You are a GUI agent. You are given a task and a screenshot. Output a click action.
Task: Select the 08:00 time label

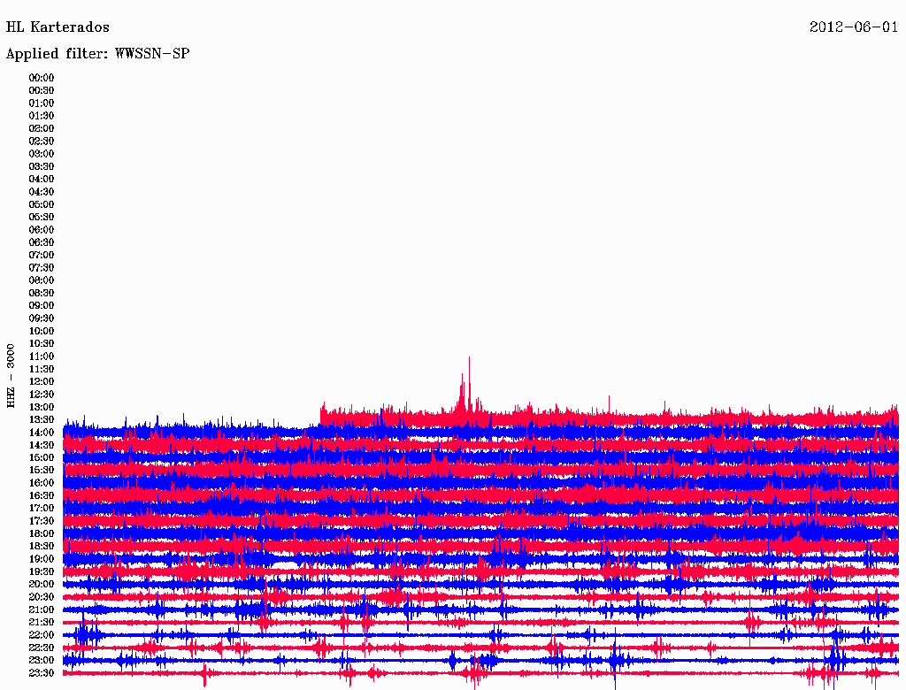[x=42, y=280]
